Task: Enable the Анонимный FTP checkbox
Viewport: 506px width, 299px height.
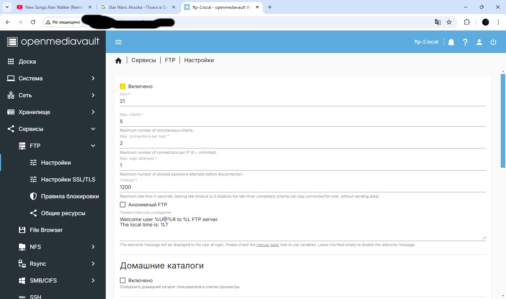Action: point(123,205)
